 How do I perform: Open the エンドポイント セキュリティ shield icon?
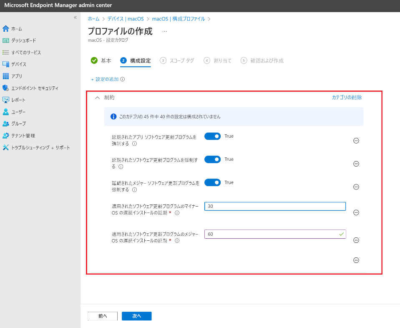pos(5,88)
